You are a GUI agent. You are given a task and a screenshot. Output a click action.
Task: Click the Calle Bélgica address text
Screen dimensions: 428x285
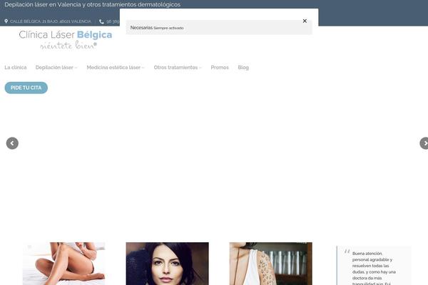coord(51,21)
